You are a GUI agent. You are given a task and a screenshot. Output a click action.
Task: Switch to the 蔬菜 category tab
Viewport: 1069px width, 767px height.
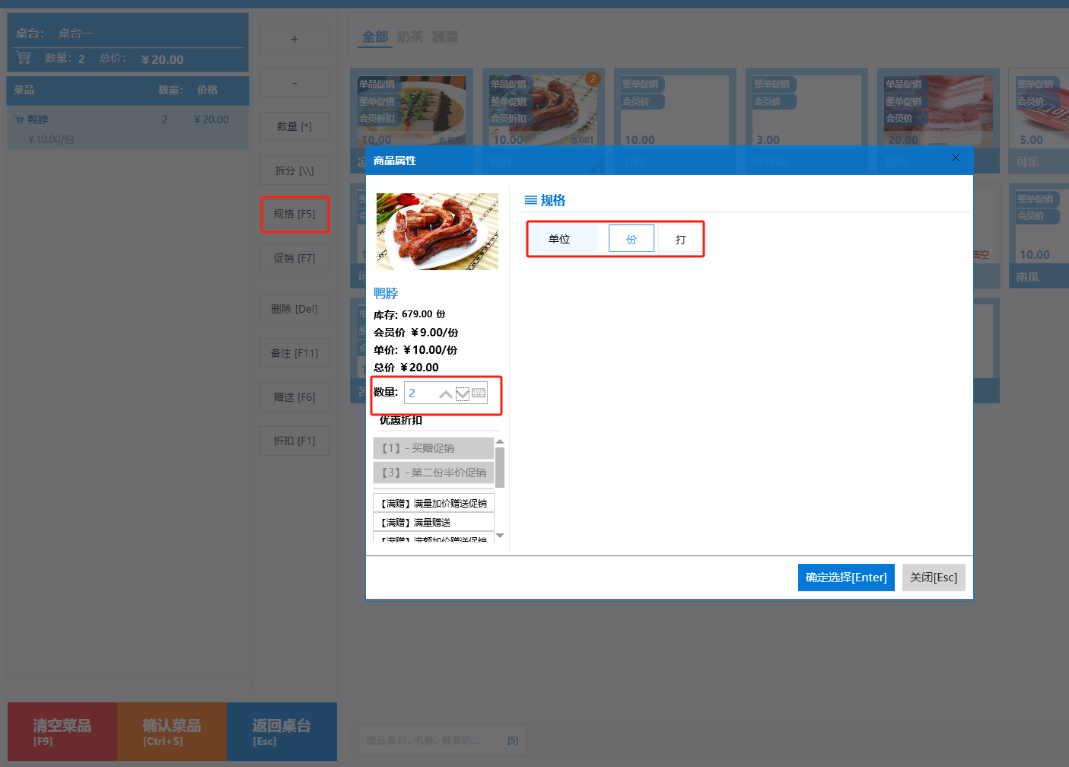coord(445,37)
